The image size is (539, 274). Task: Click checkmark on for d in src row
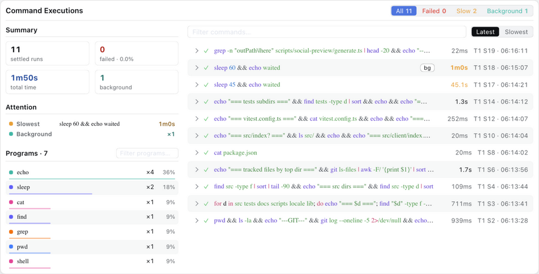pyautogui.click(x=206, y=203)
